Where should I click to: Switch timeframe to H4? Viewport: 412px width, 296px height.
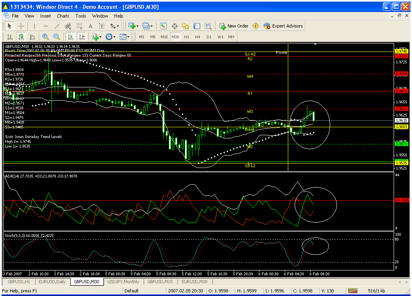(x=197, y=37)
